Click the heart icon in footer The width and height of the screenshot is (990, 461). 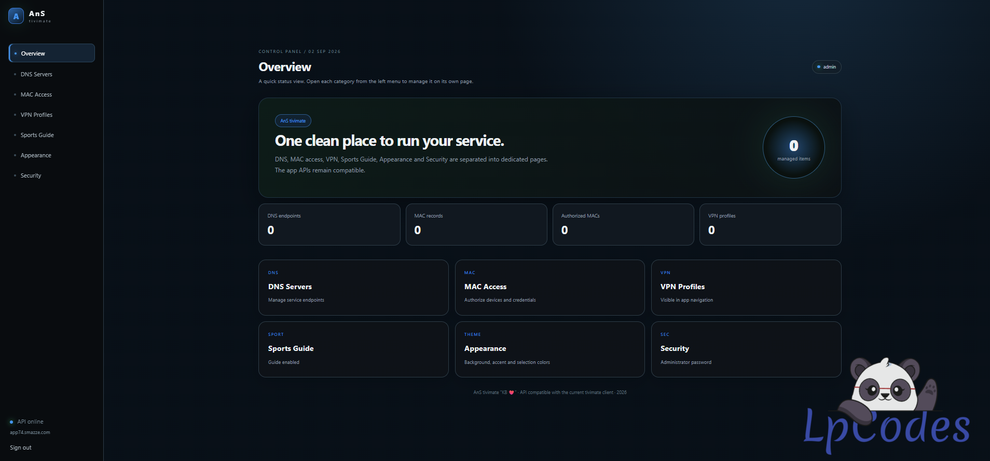(x=511, y=392)
